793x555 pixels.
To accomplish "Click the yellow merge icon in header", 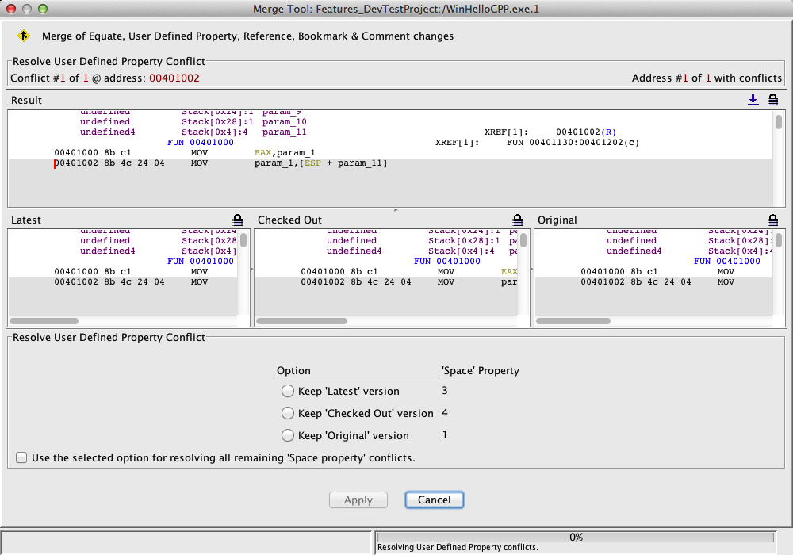I will pyautogui.click(x=24, y=36).
